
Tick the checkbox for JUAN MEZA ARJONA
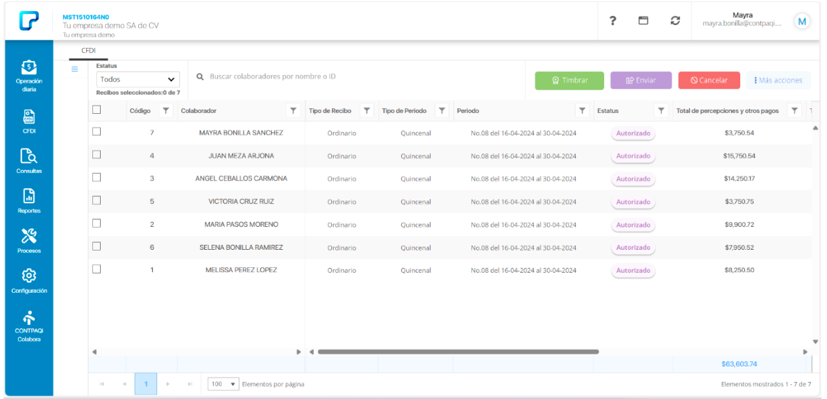coord(97,155)
